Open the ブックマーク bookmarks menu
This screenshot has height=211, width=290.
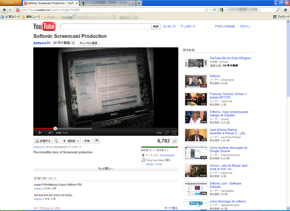tap(281, 17)
